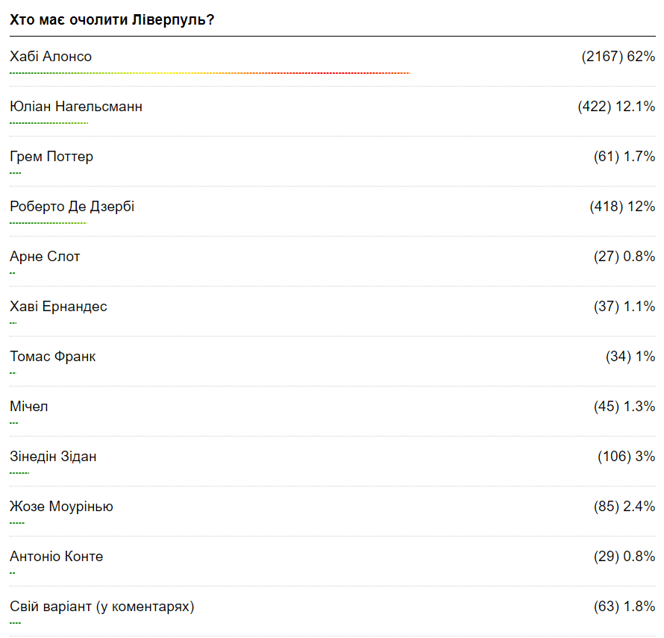Click the Арне Слот option
The height and width of the screenshot is (638, 664).
45,257
